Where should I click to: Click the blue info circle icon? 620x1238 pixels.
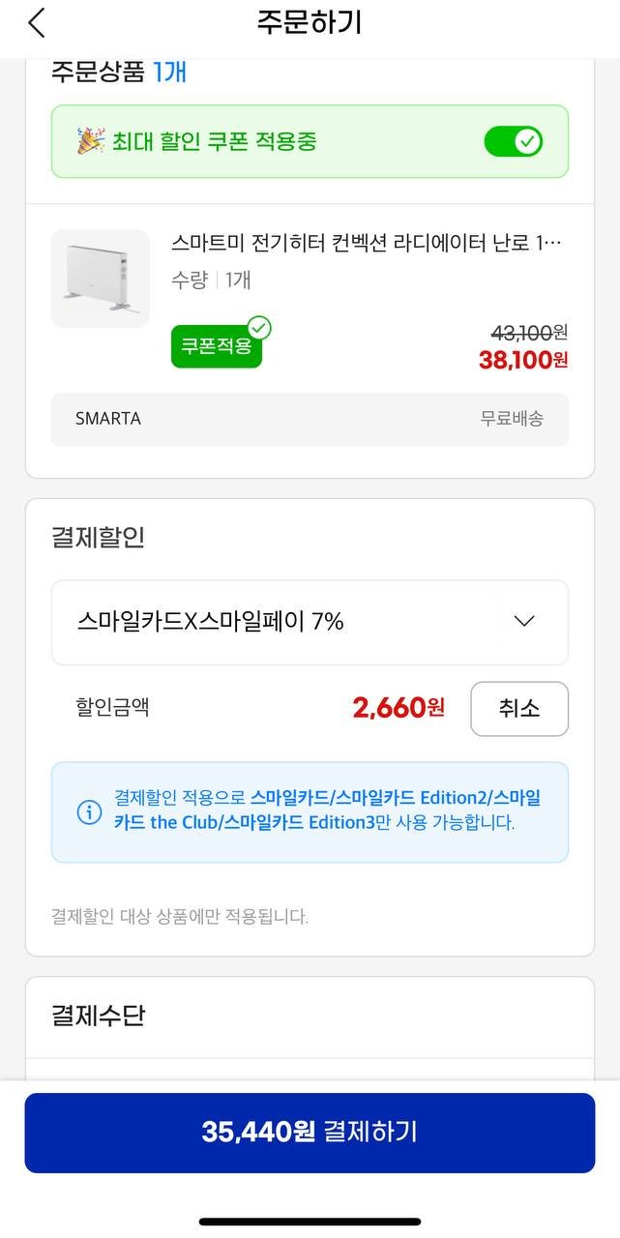click(89, 812)
